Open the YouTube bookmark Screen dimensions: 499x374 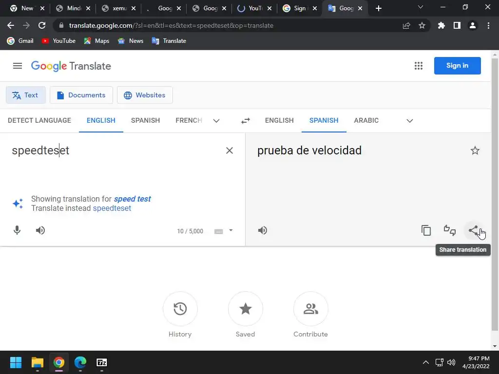[59, 41]
